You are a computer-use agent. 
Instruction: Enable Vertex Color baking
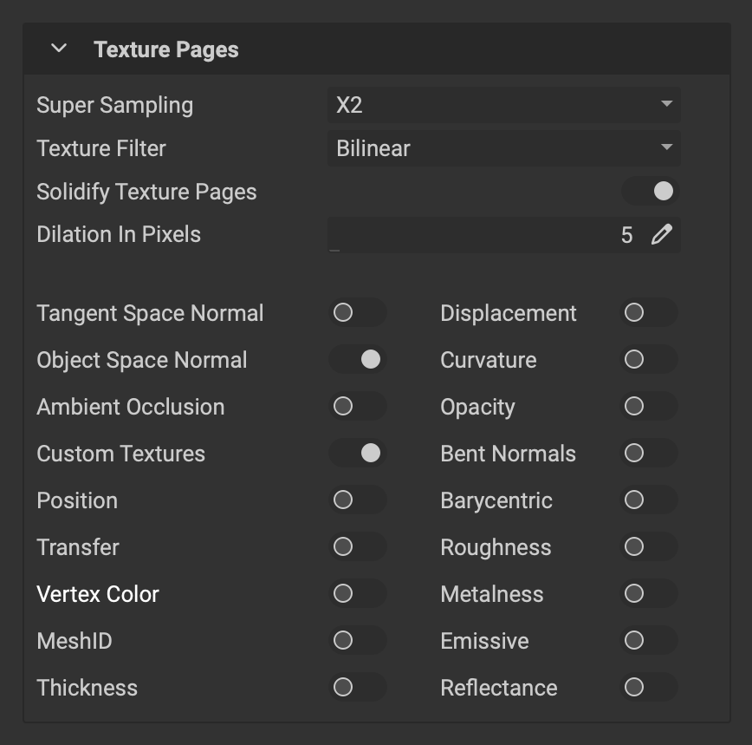tap(357, 594)
